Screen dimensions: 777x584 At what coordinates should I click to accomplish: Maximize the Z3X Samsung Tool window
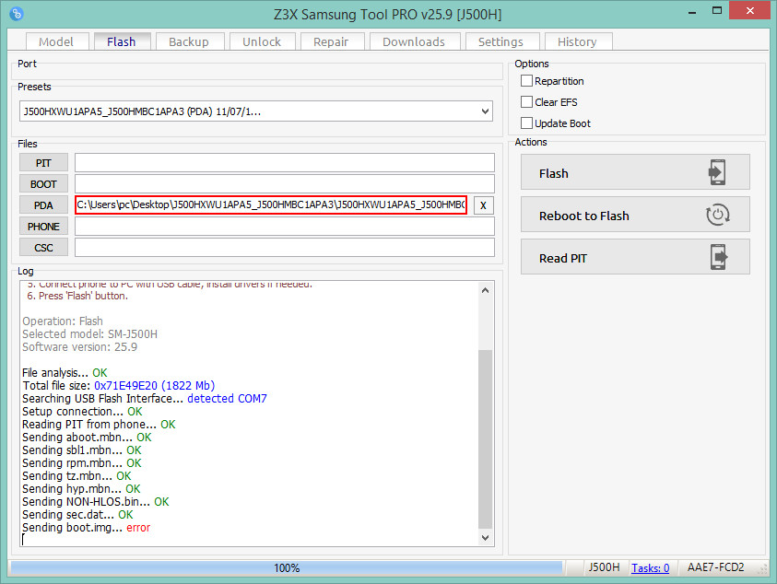tap(716, 11)
